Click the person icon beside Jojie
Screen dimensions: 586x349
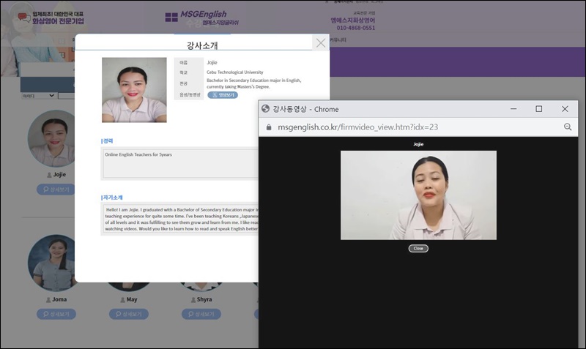[49, 175]
